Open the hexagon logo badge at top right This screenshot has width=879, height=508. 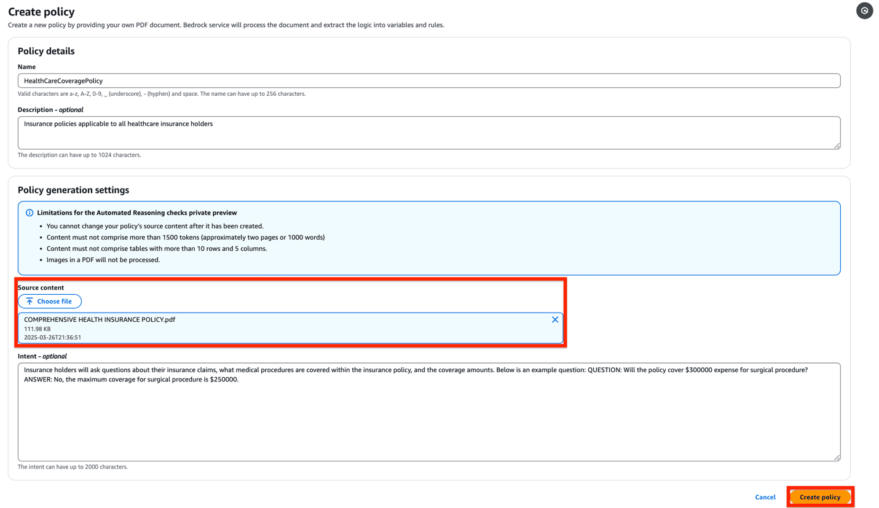pos(865,10)
